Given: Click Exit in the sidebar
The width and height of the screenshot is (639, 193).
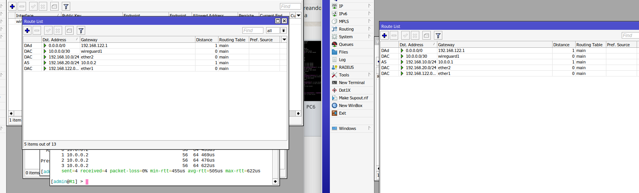Looking at the screenshot, I should coord(351,113).
